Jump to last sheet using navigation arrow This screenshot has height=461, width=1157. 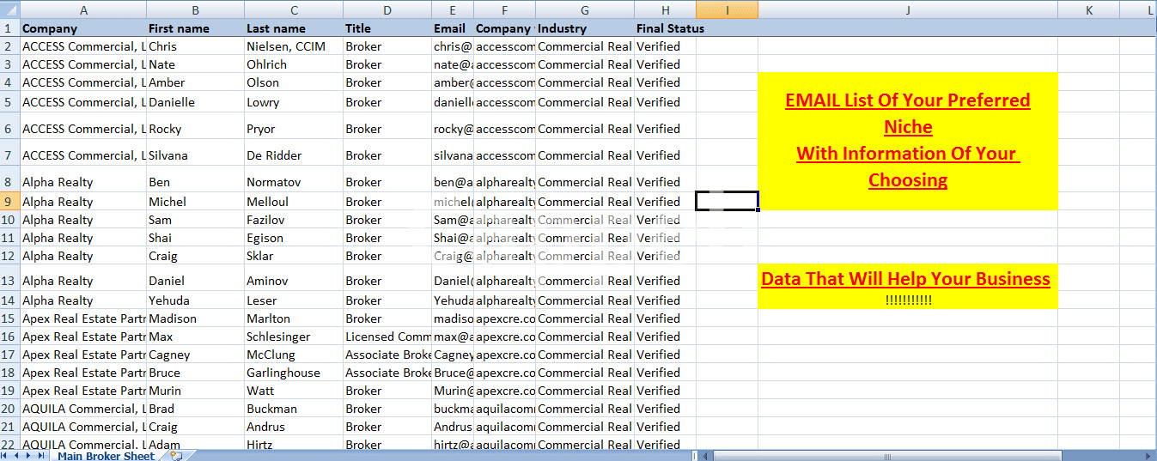(41, 456)
